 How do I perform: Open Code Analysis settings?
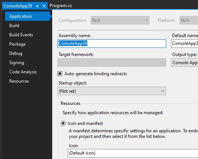tap(23, 72)
